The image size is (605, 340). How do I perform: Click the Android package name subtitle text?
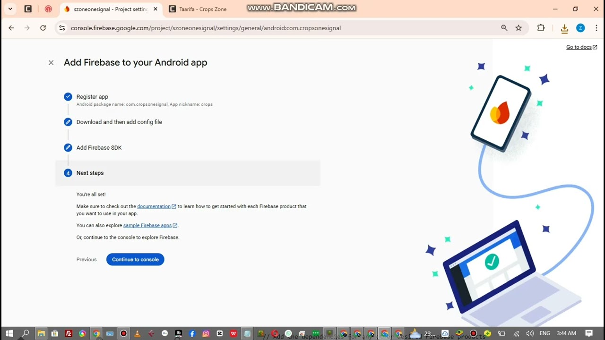(145, 104)
